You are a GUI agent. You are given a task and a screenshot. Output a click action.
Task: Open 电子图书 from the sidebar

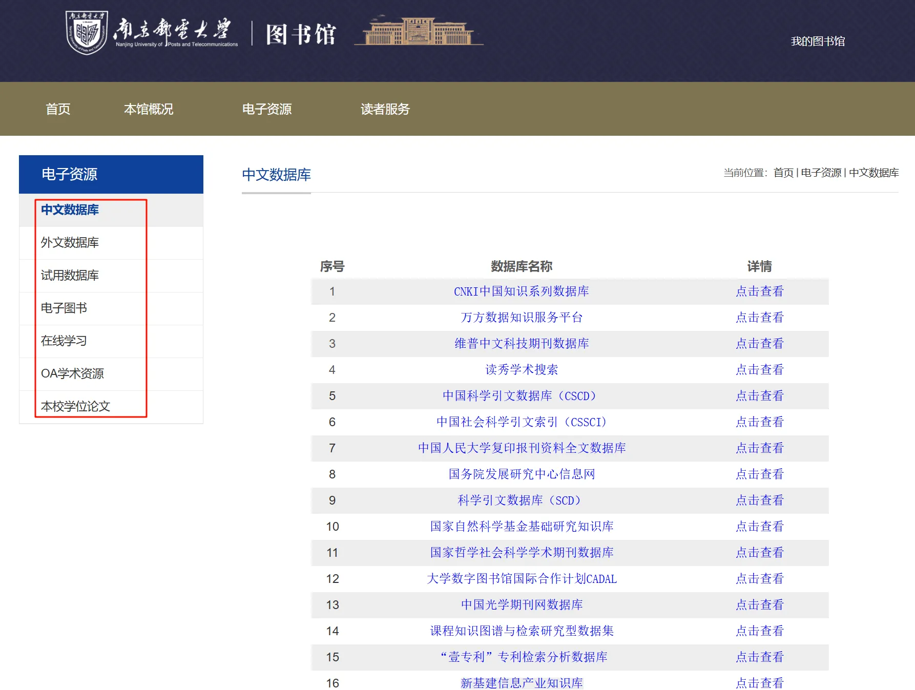(x=64, y=308)
